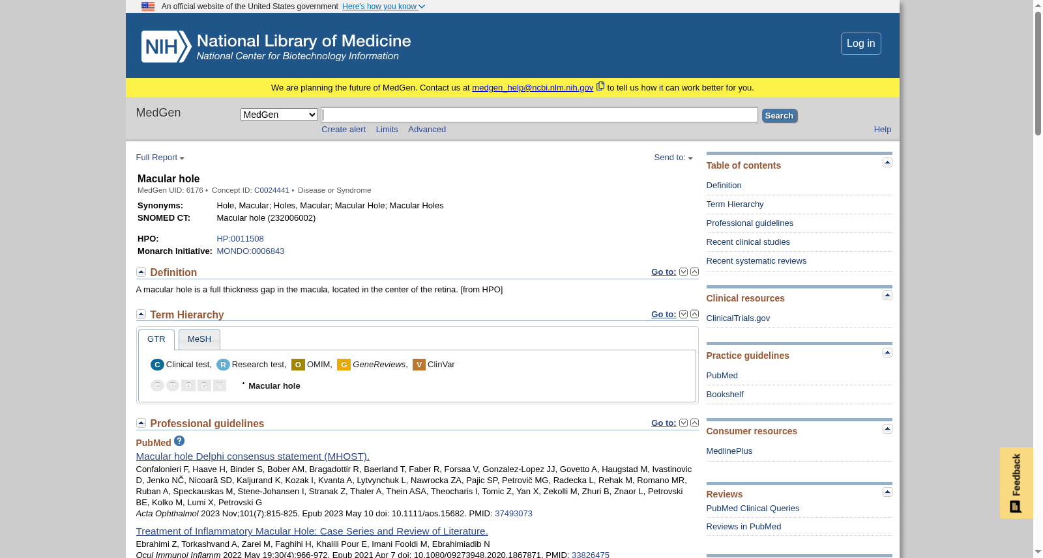This screenshot has height=558, width=1043.
Task: Collapse the Professional guidelines section toggle
Action: (141, 423)
